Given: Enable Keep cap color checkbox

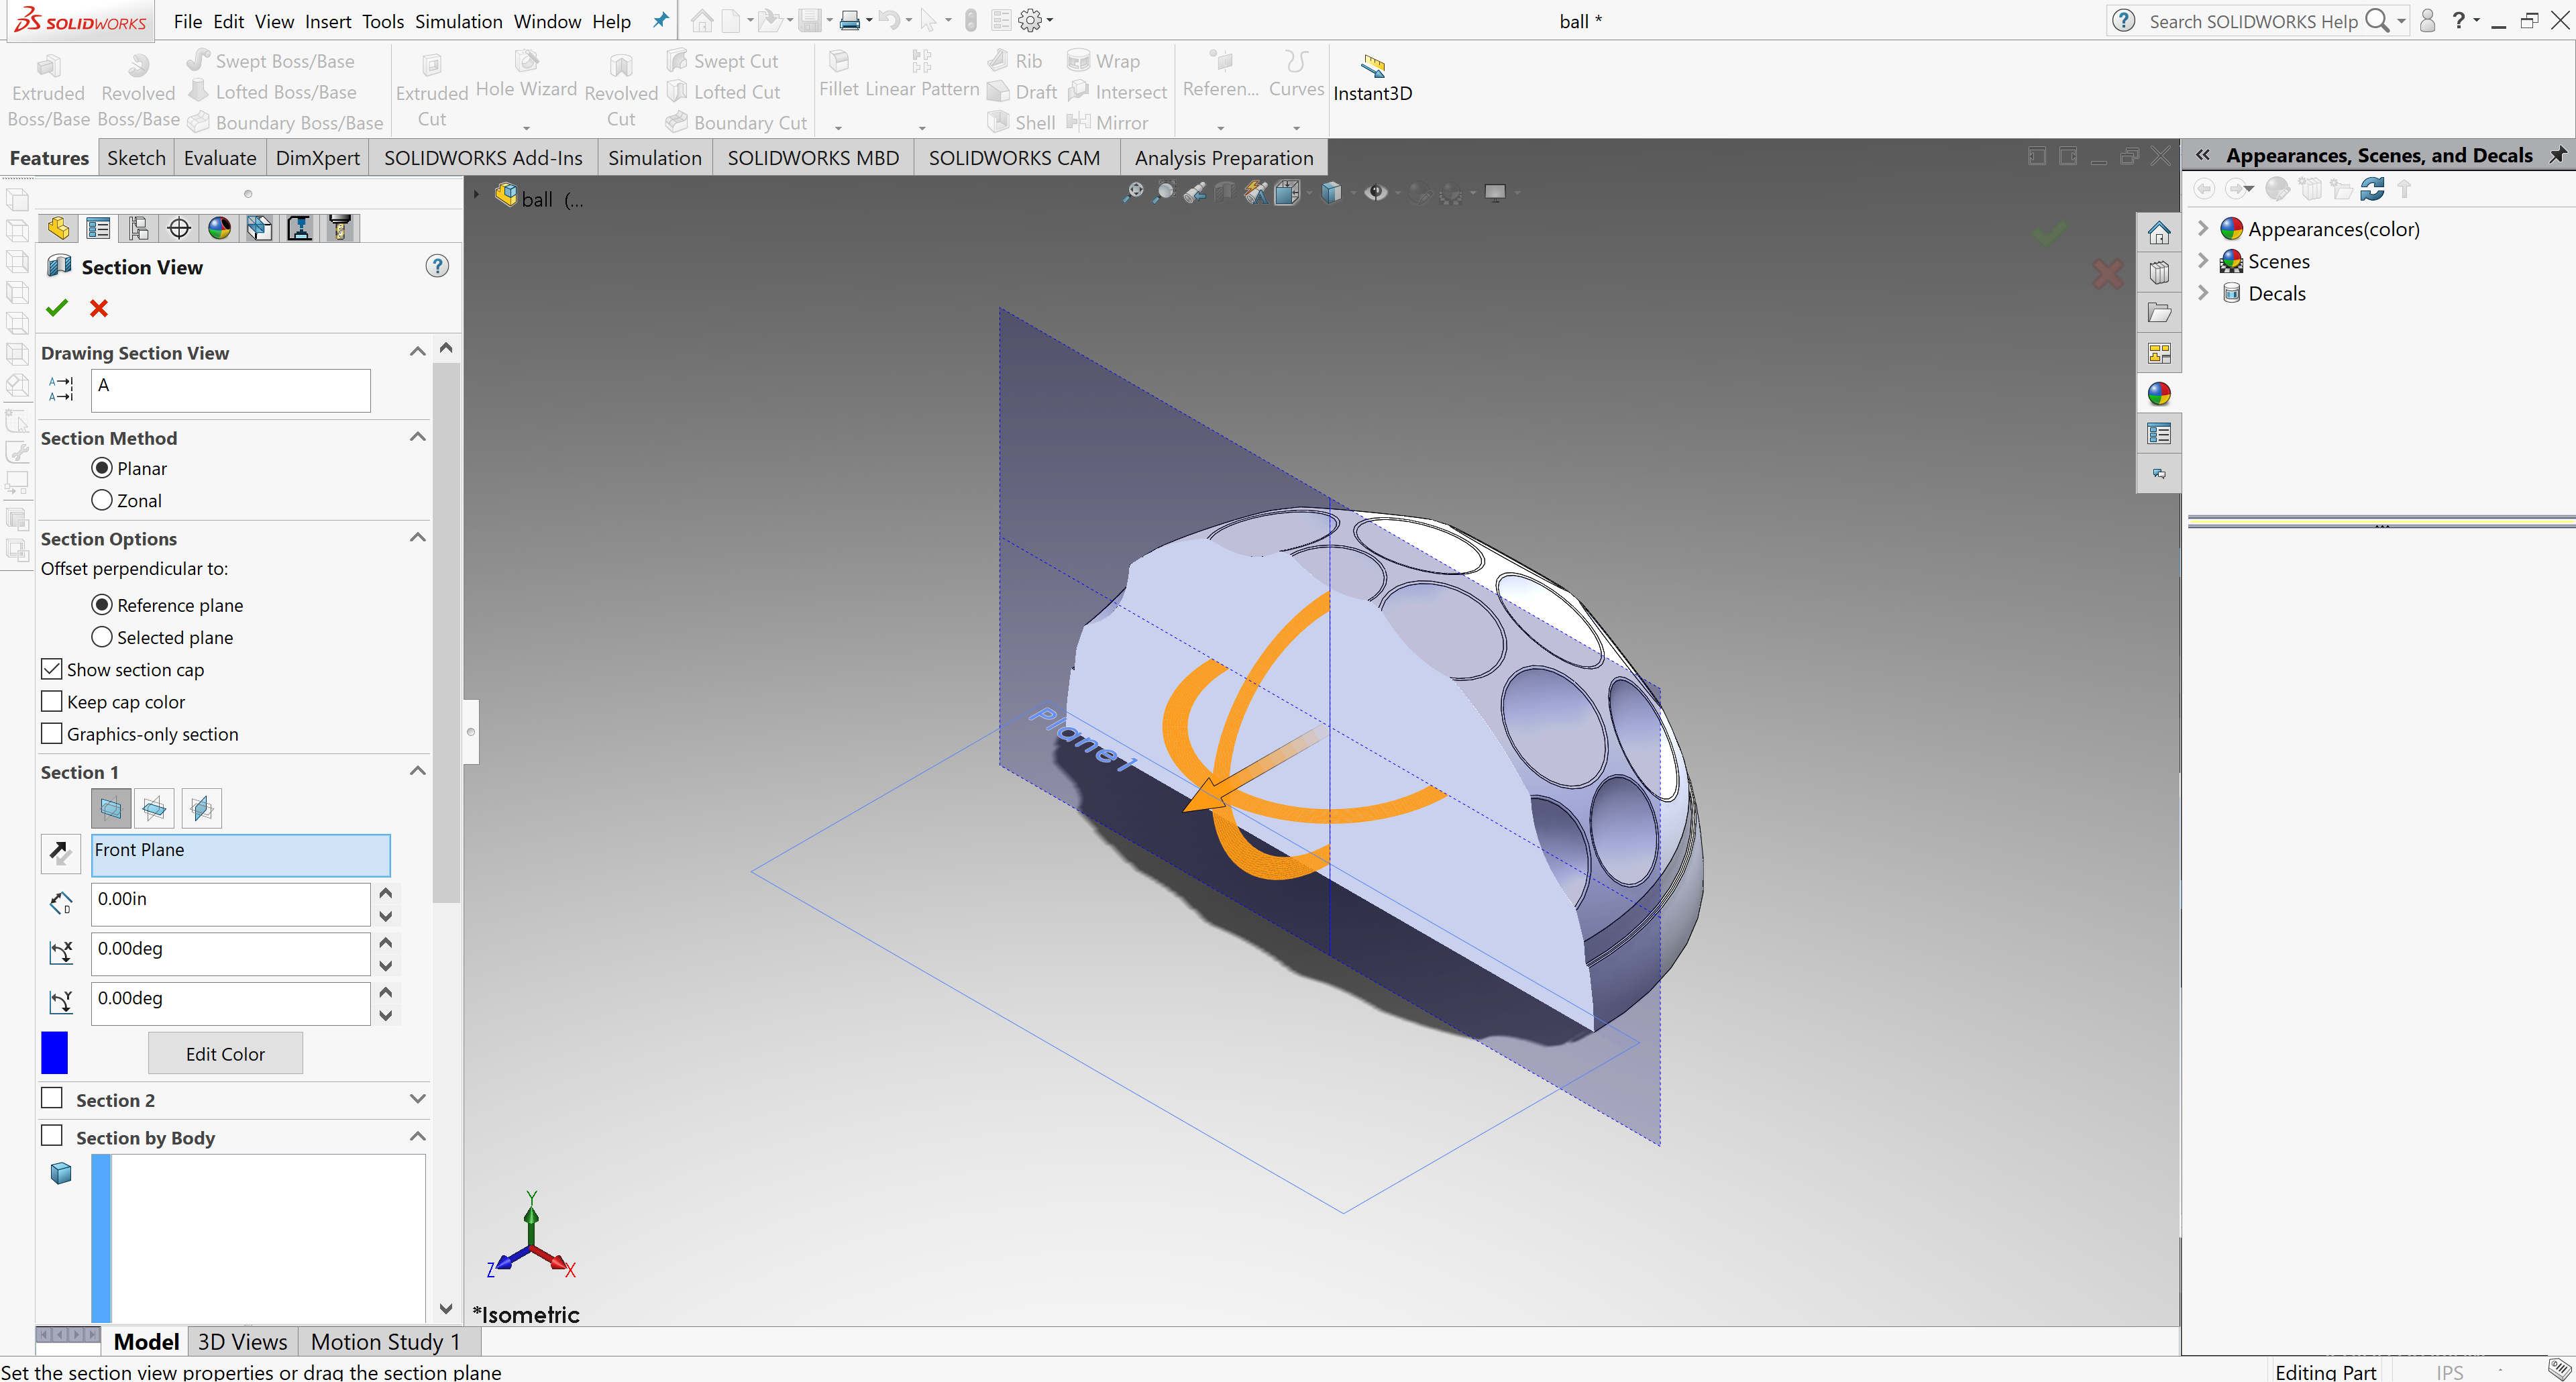Looking at the screenshot, I should click(x=52, y=701).
